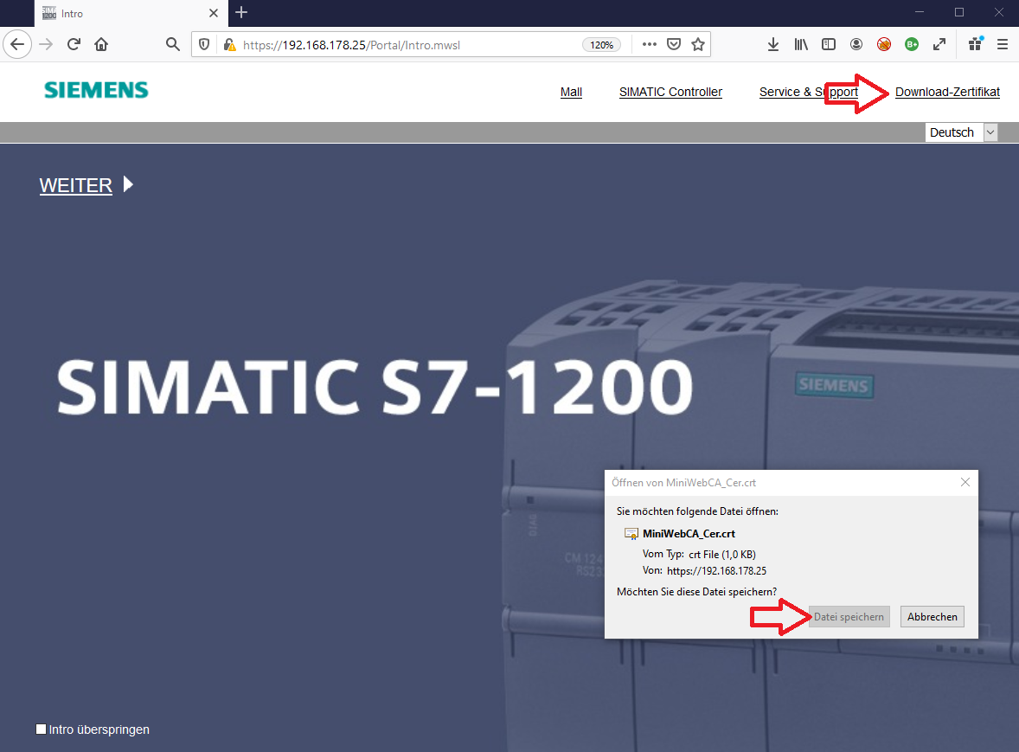
Task: Minimize the browser window
Action: click(x=919, y=12)
